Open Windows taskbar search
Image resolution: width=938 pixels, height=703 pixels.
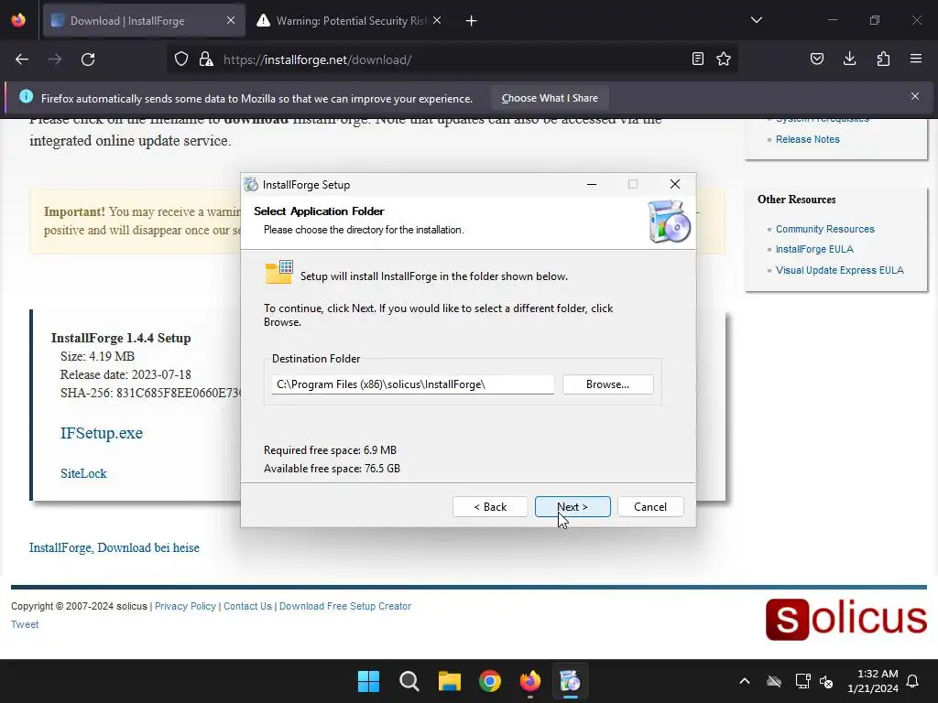pos(409,681)
